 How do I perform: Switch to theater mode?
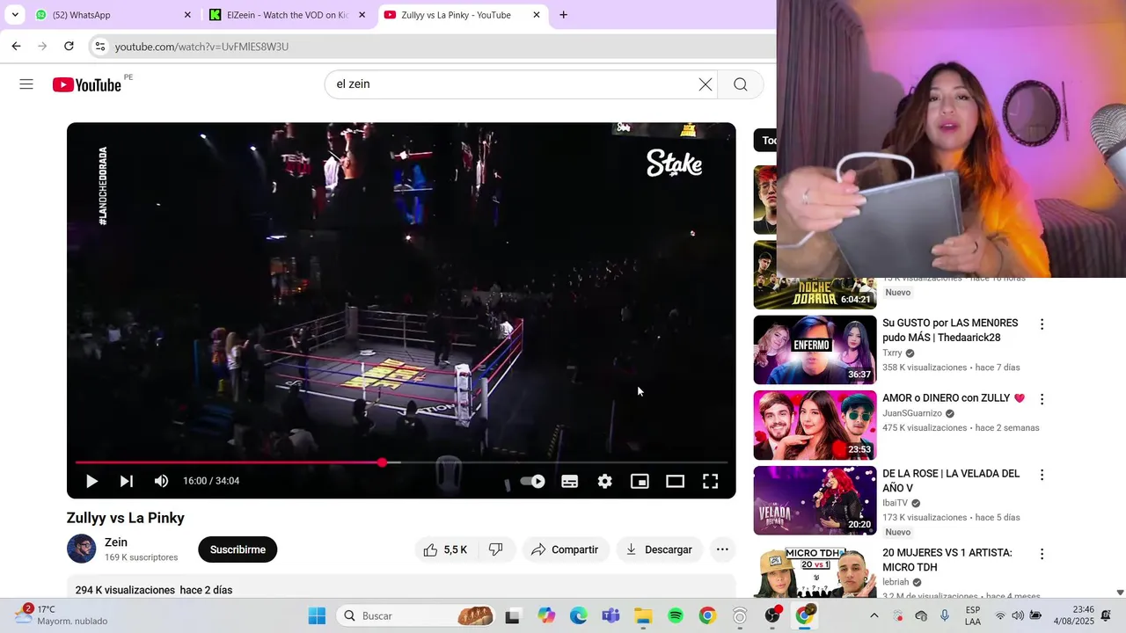(x=675, y=481)
